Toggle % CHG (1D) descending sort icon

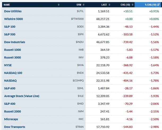coord(159,5)
